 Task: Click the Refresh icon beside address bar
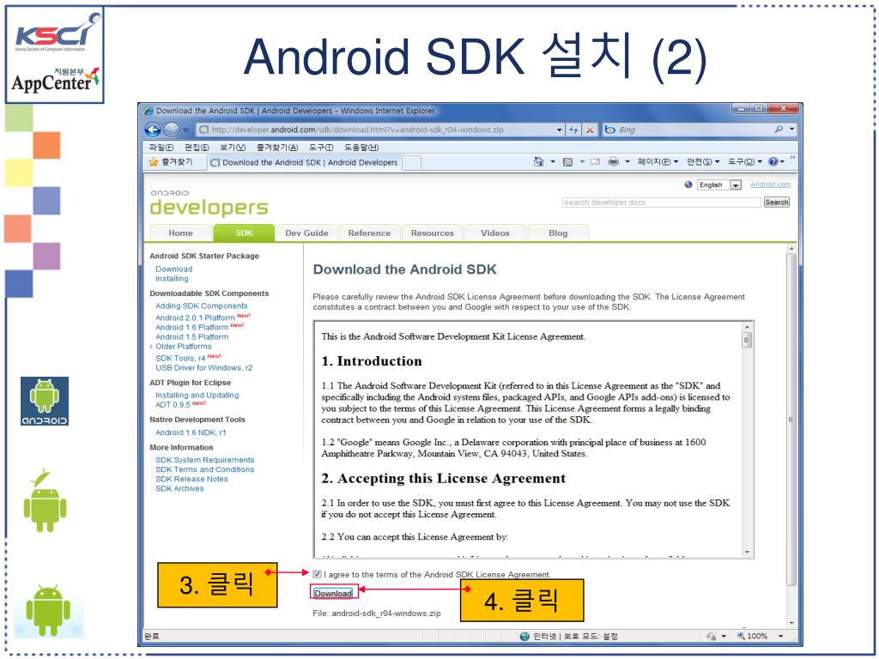573,130
